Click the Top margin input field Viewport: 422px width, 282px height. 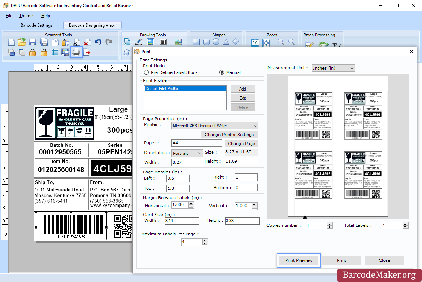click(178, 188)
